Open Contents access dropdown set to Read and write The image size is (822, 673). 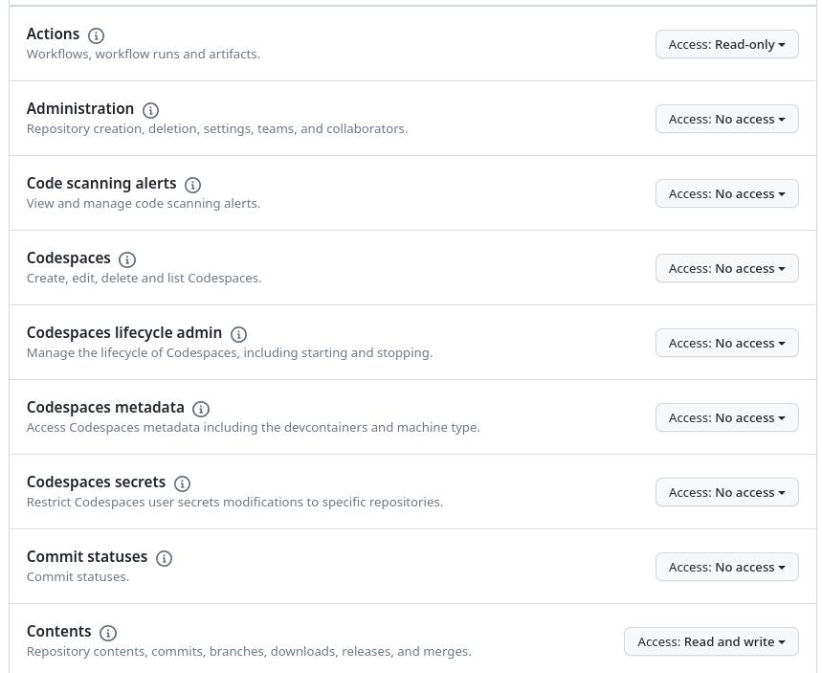pos(711,641)
